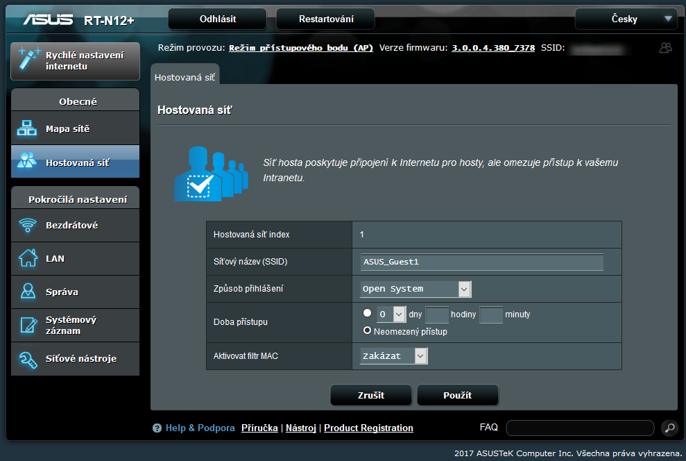Screen dimensions: 686x461
Task: Click the Restartování button
Action: tap(326, 19)
